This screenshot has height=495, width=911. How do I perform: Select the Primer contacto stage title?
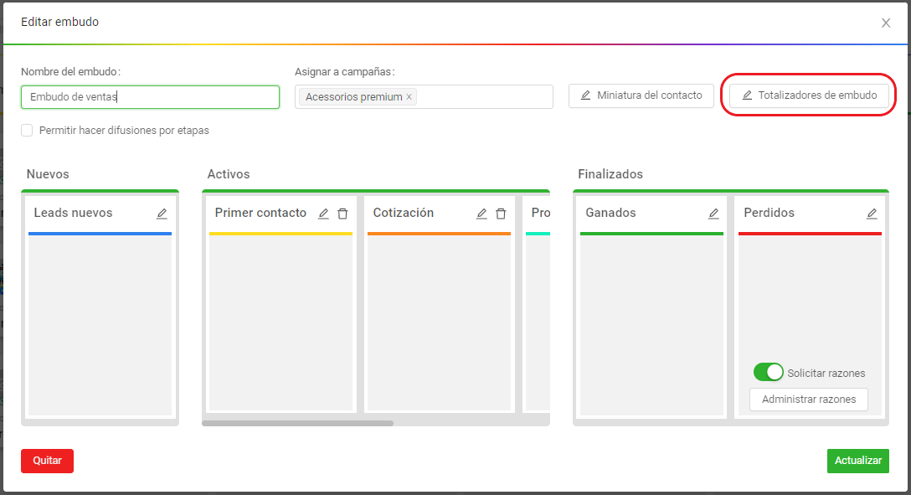click(x=260, y=213)
